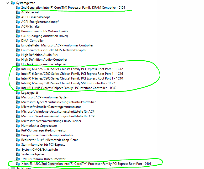Click the Systemzeitgeber device icon
This screenshot has width=204, height=169.
18,154
